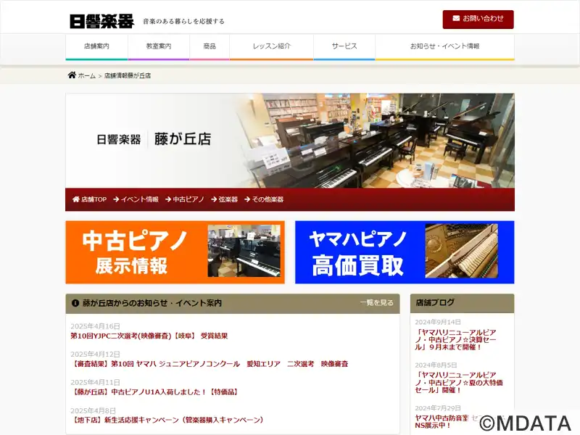Click the tagline 音楽のある暮らしを応援する
This screenshot has height=435, width=580.
pos(183,22)
